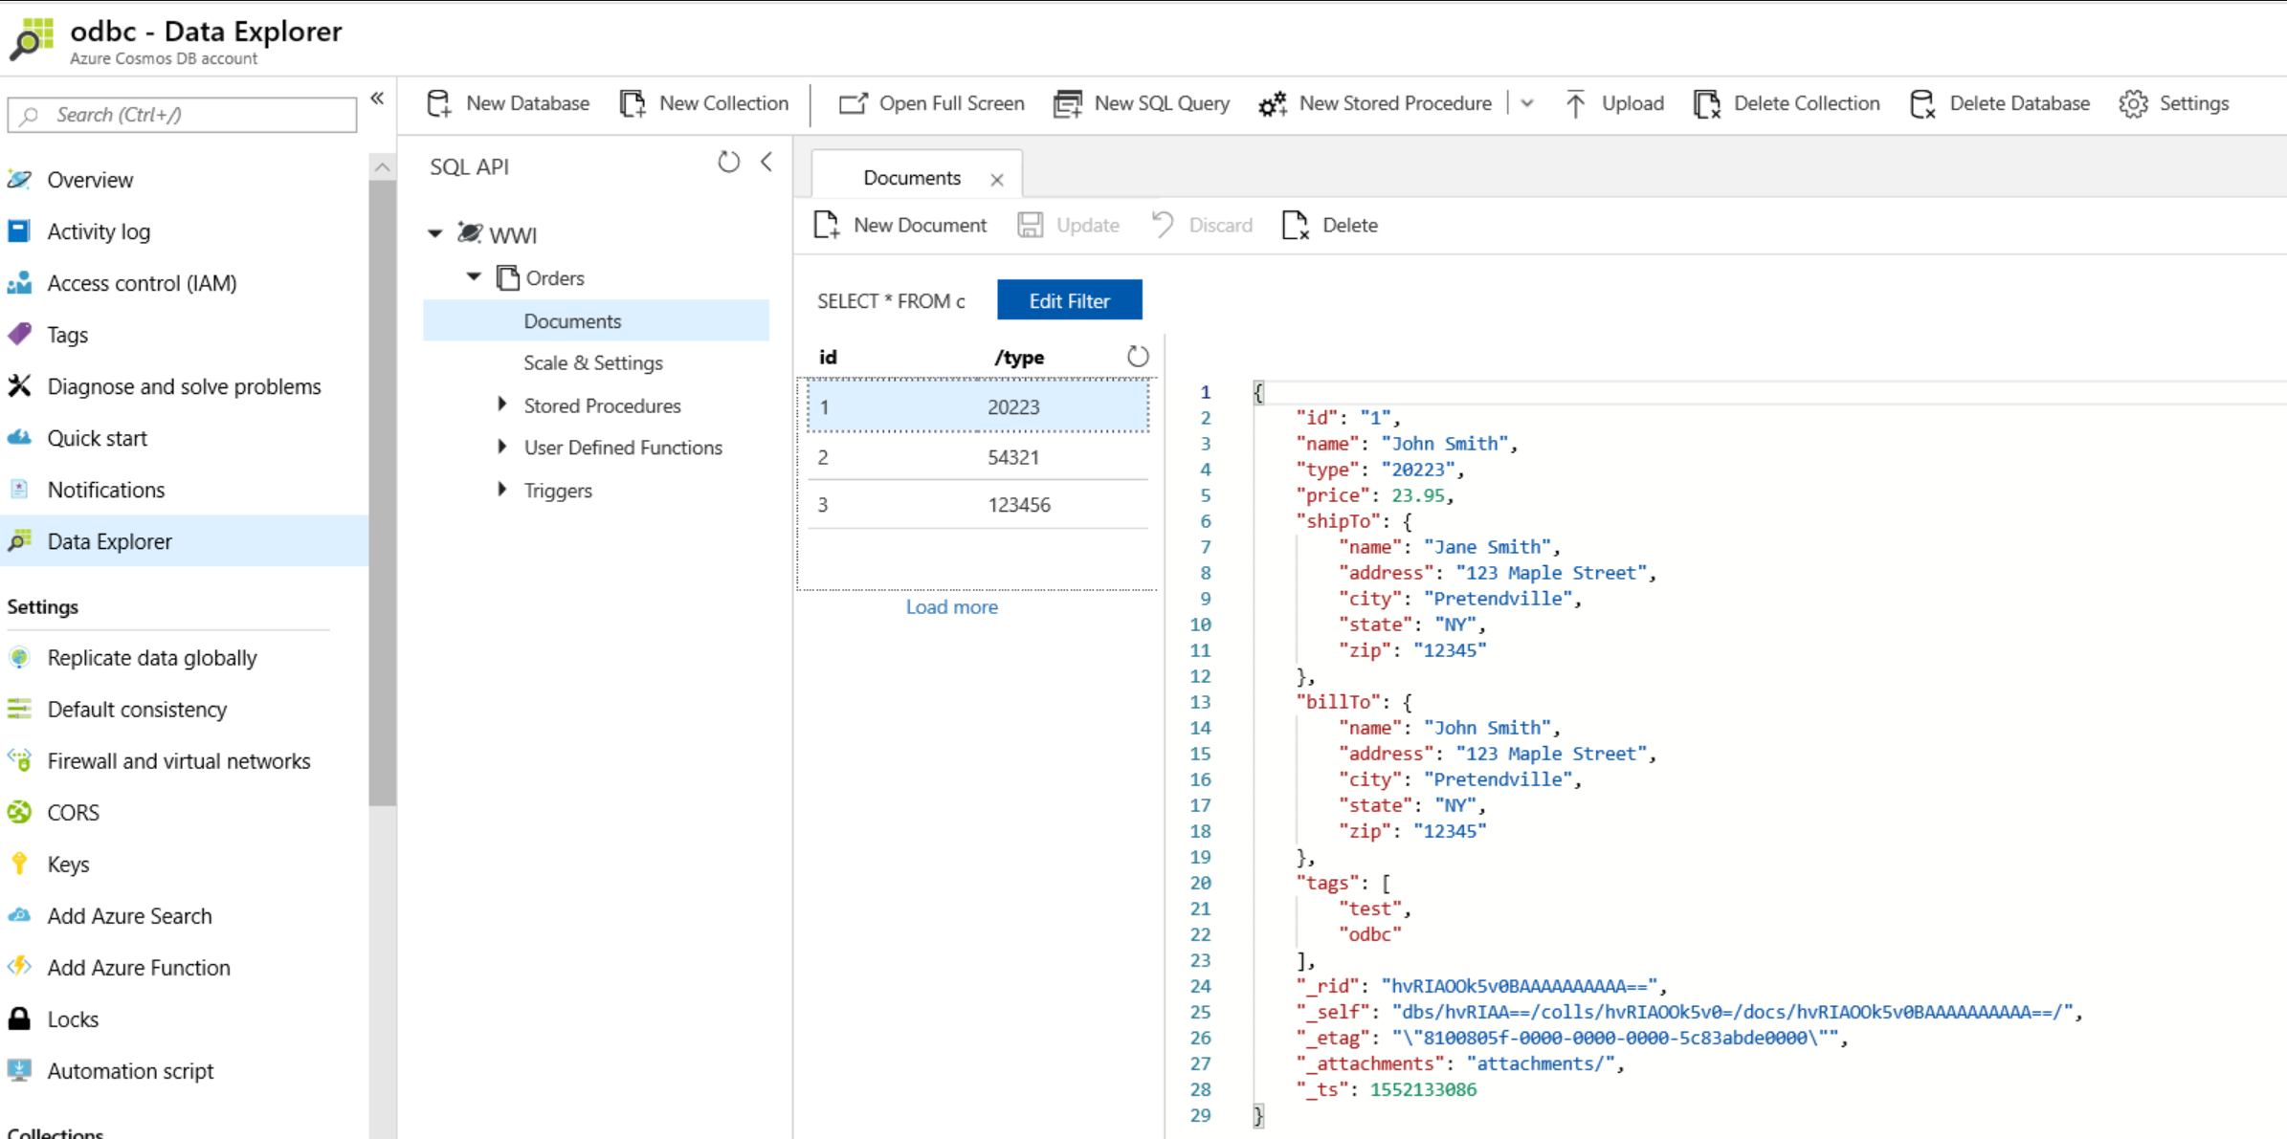This screenshot has height=1139, width=2287.
Task: Refresh the documents list
Action: tap(1137, 357)
